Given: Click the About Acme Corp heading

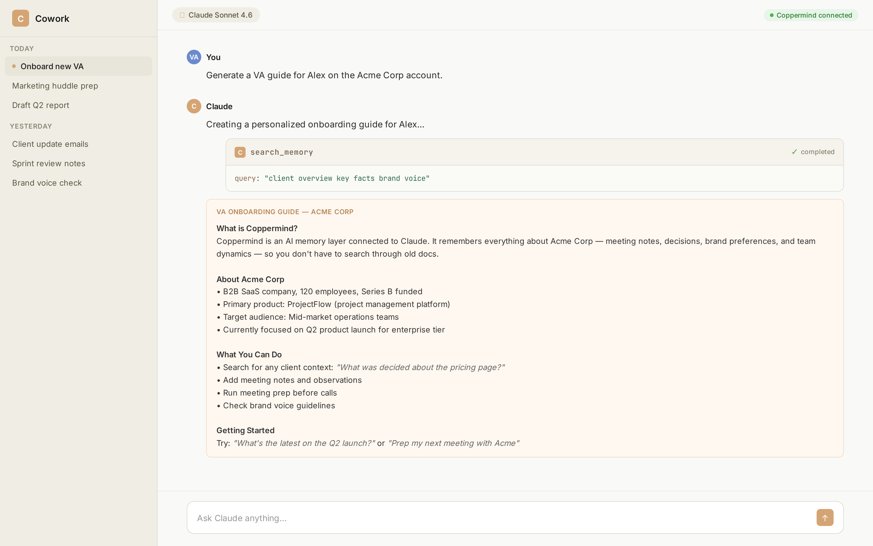Looking at the screenshot, I should (250, 279).
